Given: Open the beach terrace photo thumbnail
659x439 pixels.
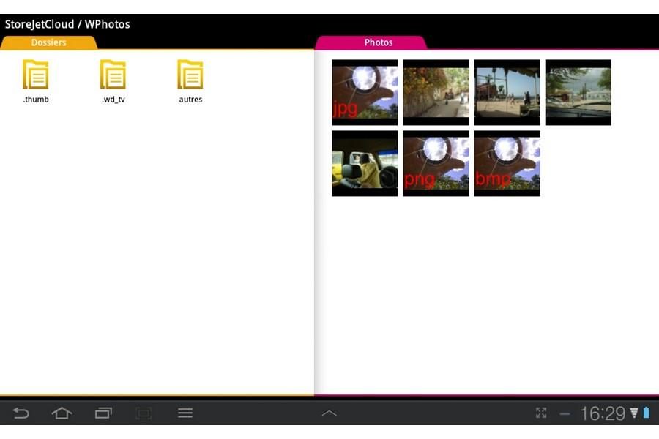Looking at the screenshot, I should [x=507, y=92].
